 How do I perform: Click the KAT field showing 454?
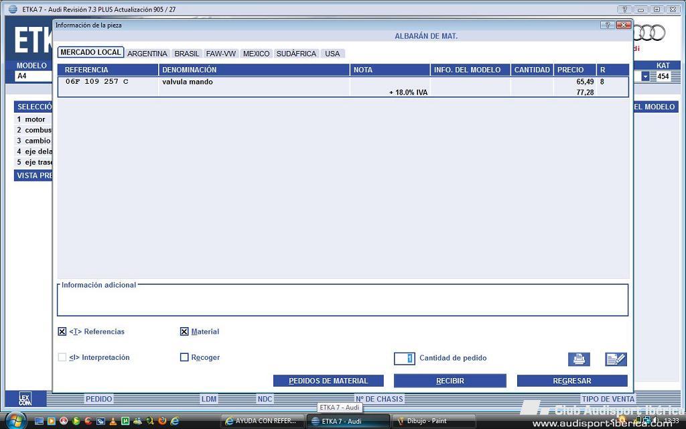[663, 76]
